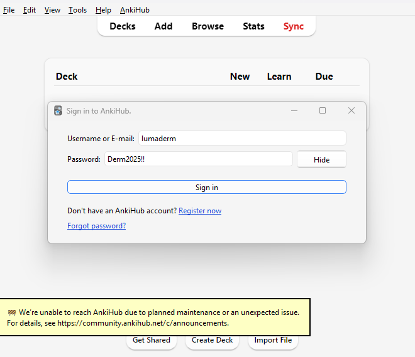
Task: Click the New column header
Action: point(240,77)
